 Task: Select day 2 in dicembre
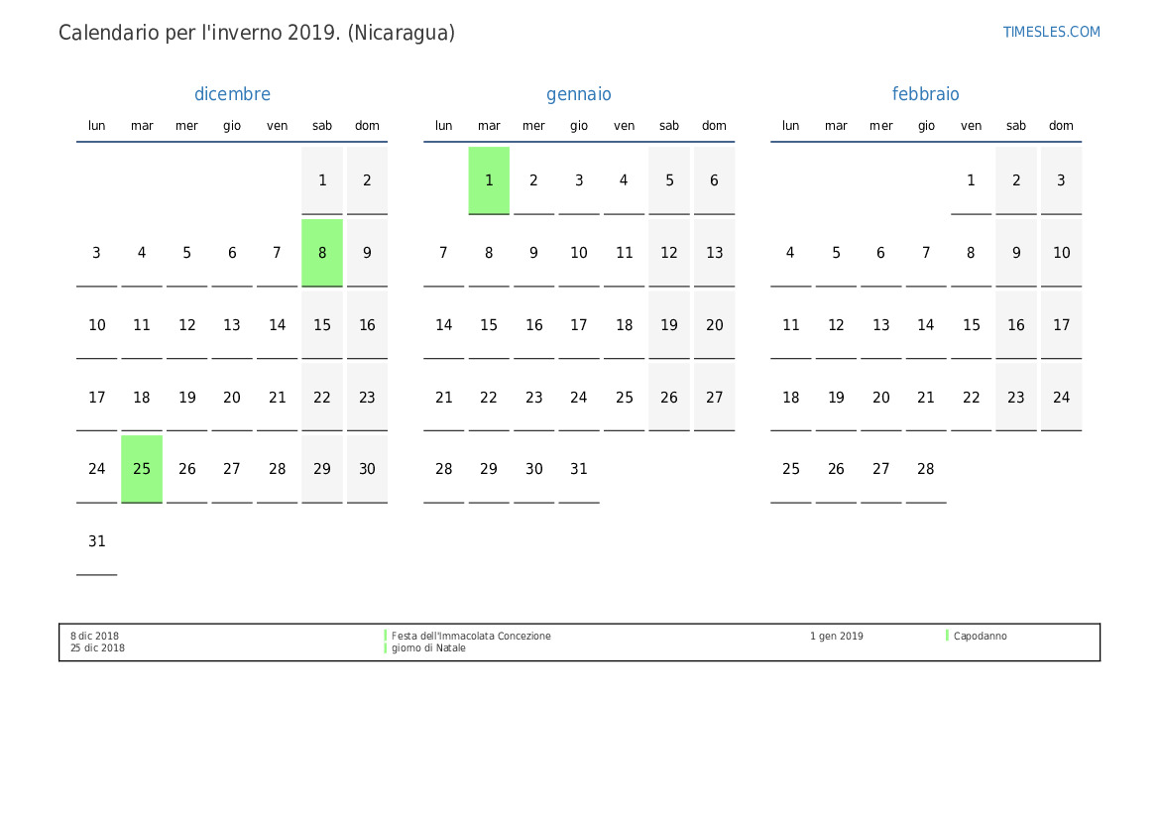coord(368,180)
